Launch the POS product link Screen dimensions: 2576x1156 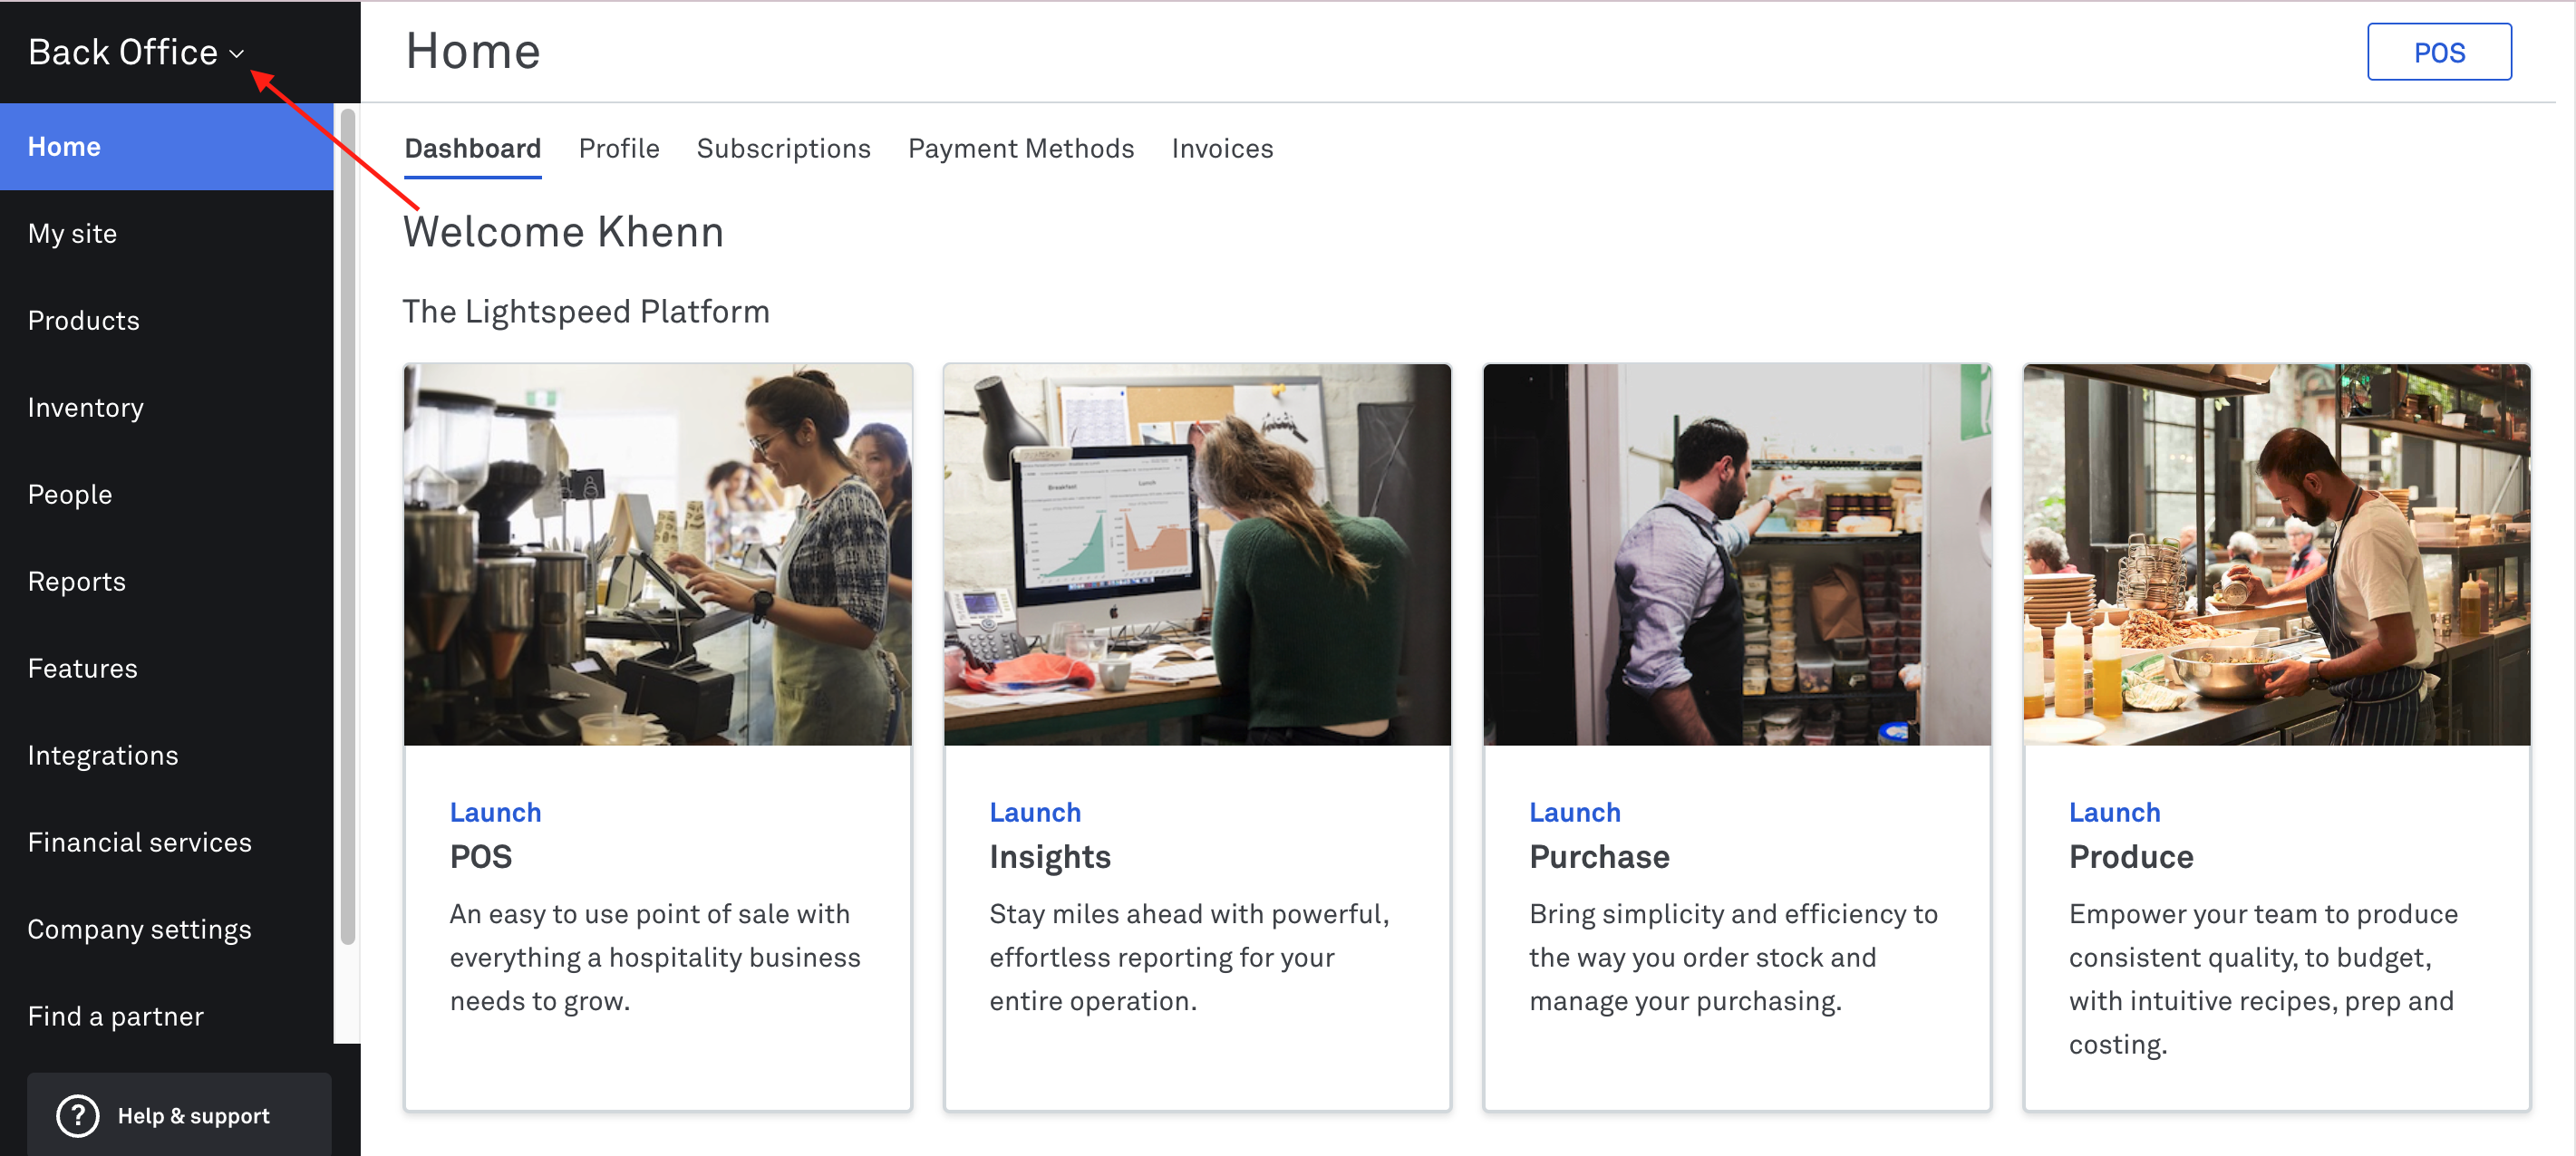coord(495,812)
